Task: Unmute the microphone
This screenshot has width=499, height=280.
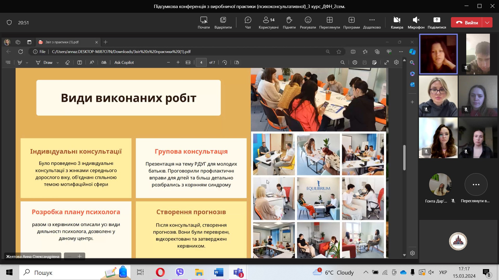Action: pos(416,23)
